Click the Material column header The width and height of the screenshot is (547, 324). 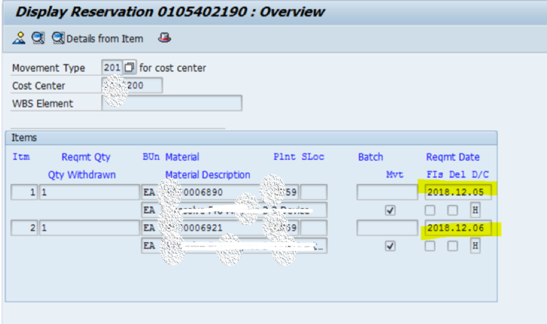[x=182, y=157]
